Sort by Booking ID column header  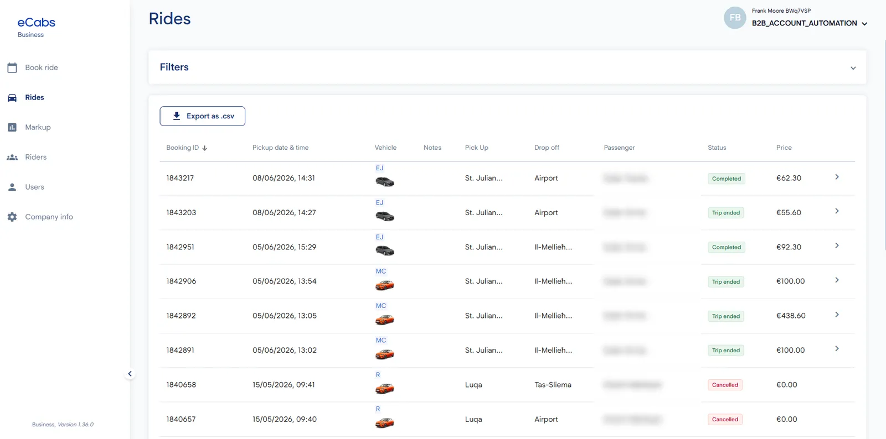[182, 148]
